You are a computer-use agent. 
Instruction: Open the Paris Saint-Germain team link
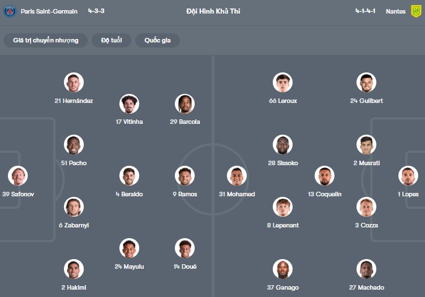click(x=49, y=11)
